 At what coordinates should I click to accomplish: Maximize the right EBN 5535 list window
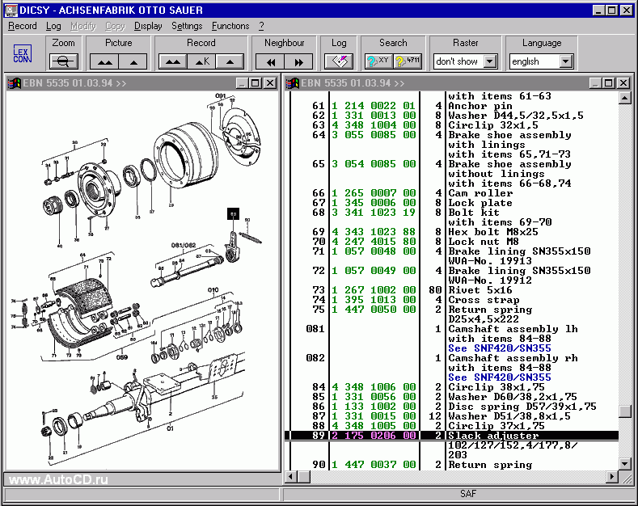pos(609,83)
